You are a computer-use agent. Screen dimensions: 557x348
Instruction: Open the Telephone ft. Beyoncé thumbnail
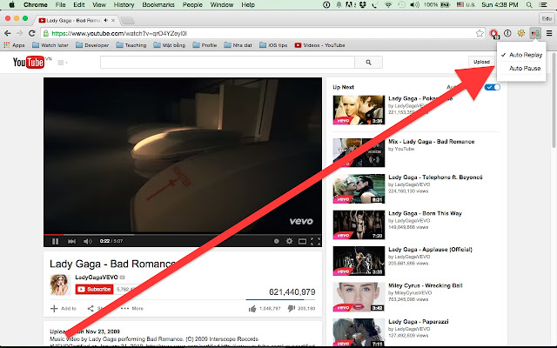[359, 189]
